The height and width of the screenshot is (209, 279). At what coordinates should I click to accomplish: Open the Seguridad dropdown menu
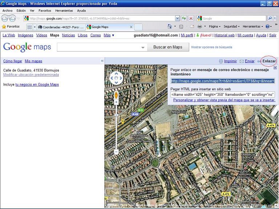(x=231, y=26)
